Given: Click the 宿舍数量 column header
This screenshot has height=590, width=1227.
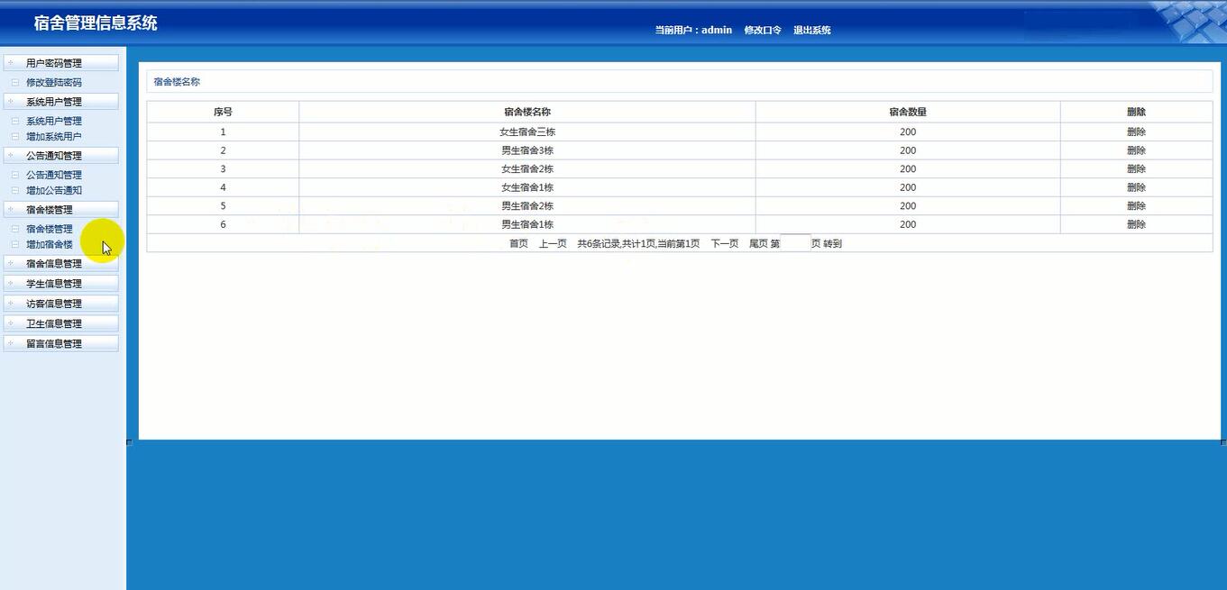Looking at the screenshot, I should [x=908, y=112].
